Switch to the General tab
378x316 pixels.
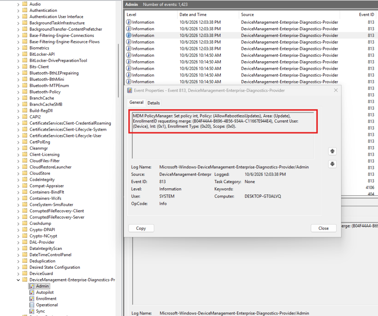[x=137, y=102]
